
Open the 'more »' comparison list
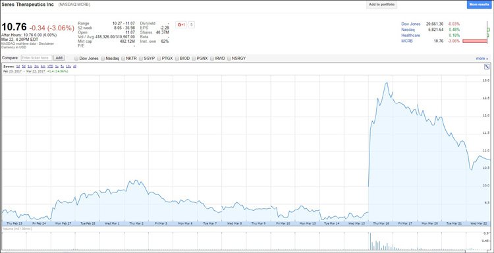[482, 58]
